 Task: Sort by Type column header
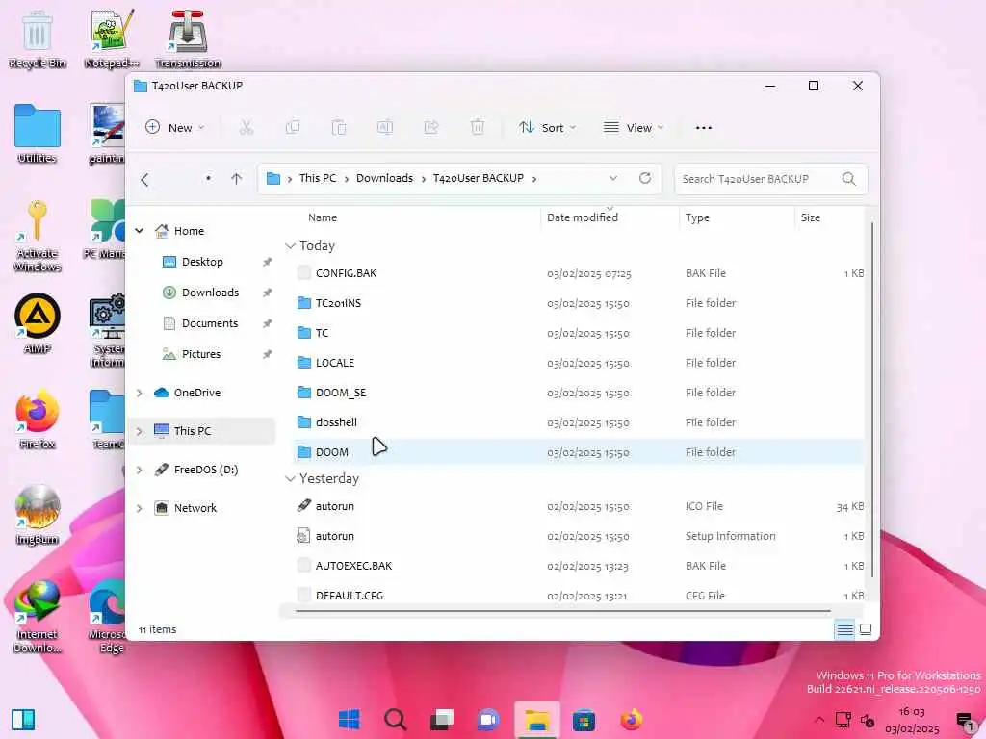[x=697, y=217]
